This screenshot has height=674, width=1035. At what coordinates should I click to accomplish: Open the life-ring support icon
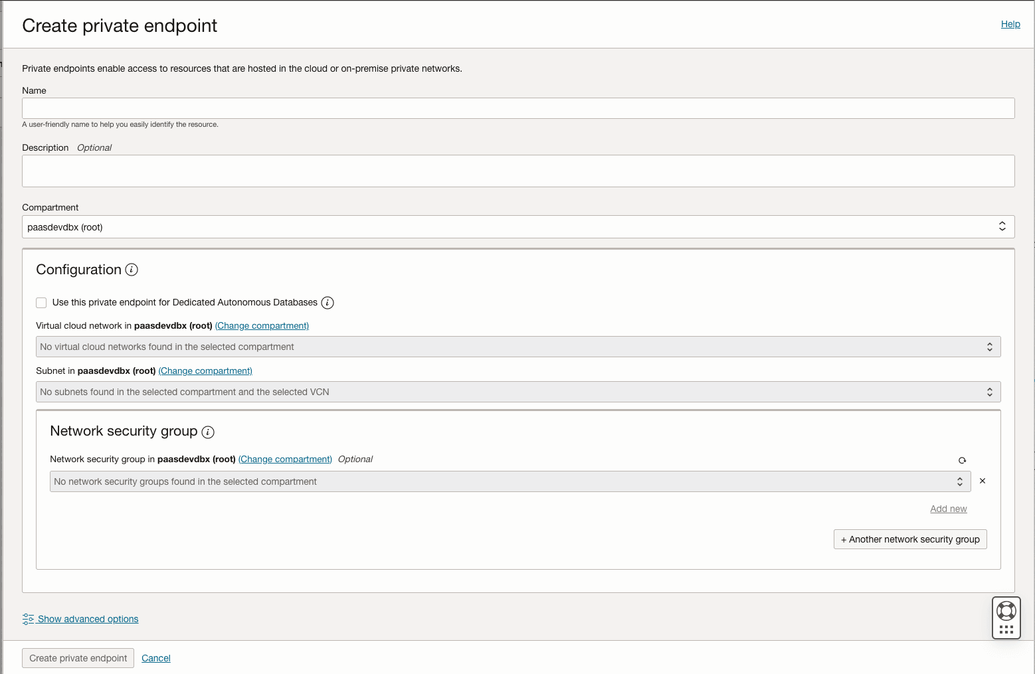tap(1006, 610)
